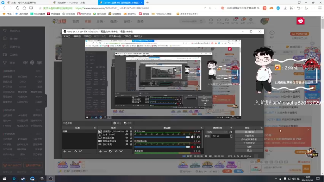Open the browser download icon

(285, 8)
